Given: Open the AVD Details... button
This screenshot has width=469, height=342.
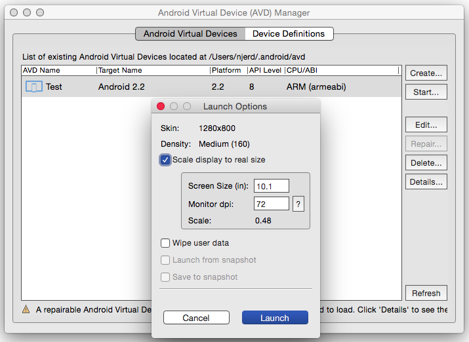Looking at the screenshot, I should pos(426,181).
